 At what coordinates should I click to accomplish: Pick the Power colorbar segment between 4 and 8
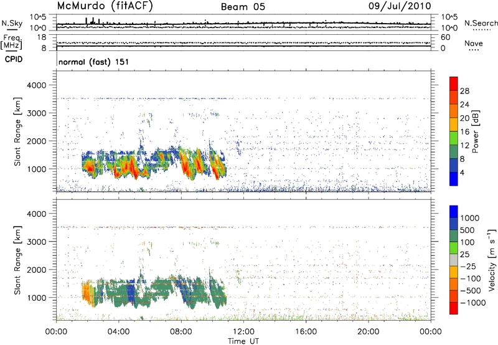[454, 165]
